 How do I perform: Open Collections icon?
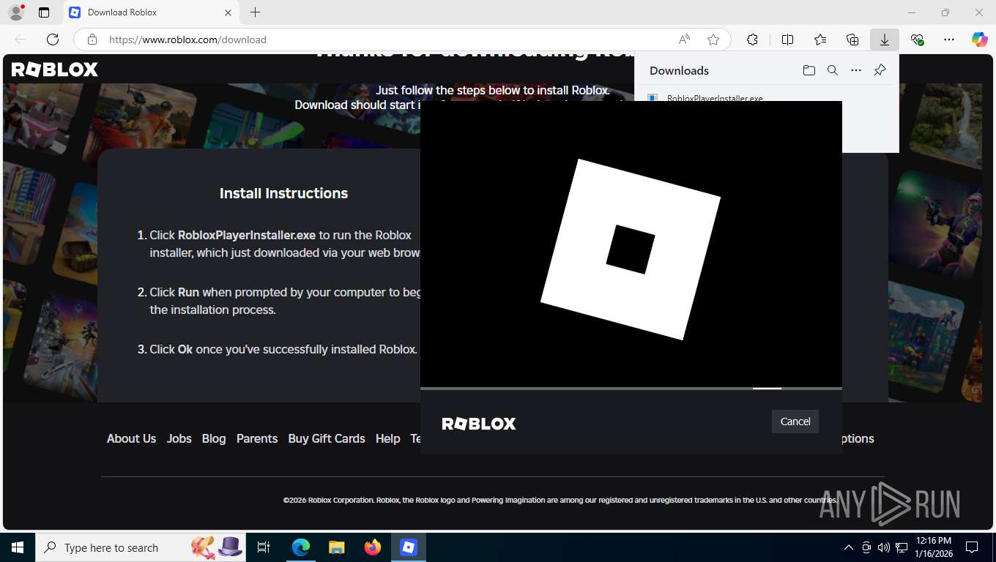[852, 40]
